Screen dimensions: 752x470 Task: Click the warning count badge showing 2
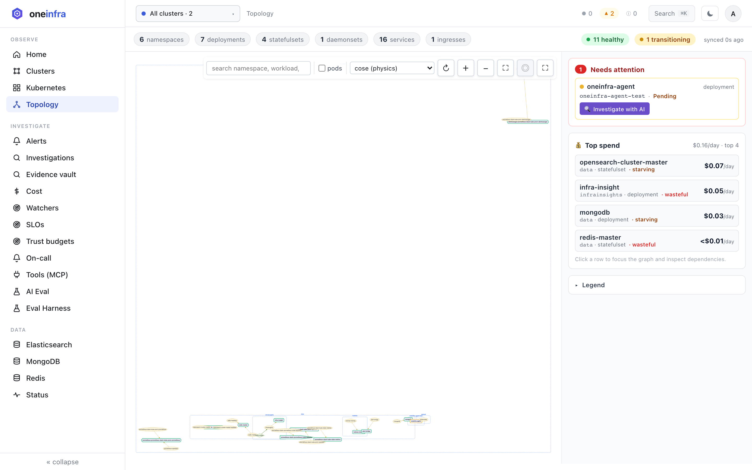coord(609,14)
